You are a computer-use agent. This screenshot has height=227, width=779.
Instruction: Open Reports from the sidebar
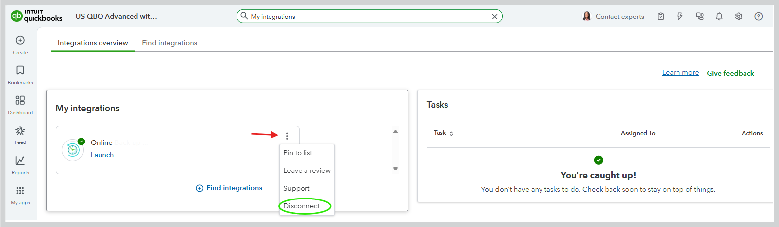[20, 161]
